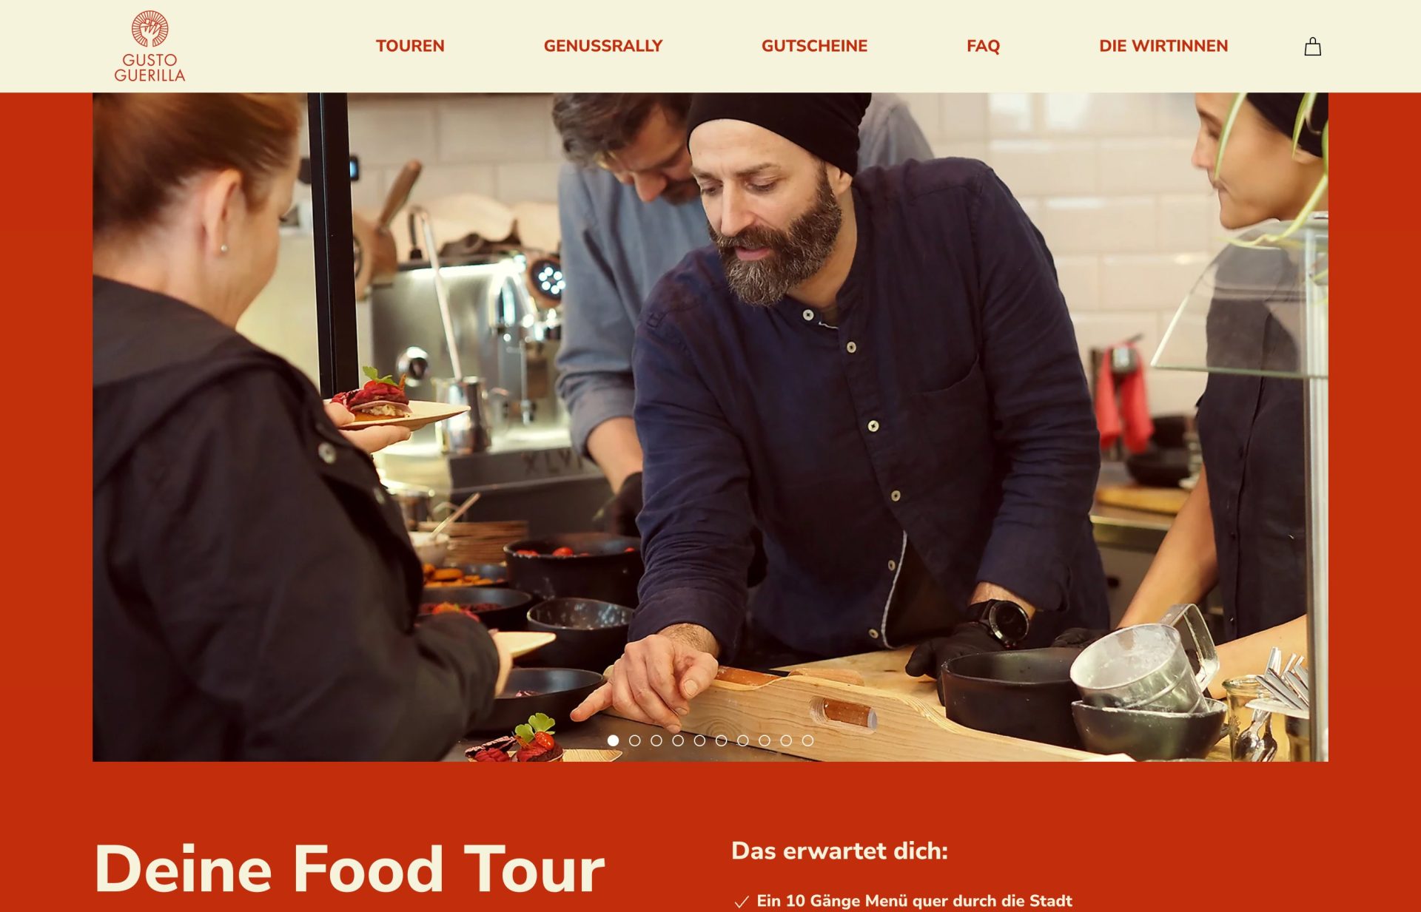Show the sixth slide via dot
Viewport: 1421px width, 912px height.
click(721, 740)
